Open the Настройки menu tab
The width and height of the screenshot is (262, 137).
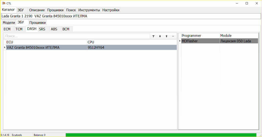coord(111,10)
